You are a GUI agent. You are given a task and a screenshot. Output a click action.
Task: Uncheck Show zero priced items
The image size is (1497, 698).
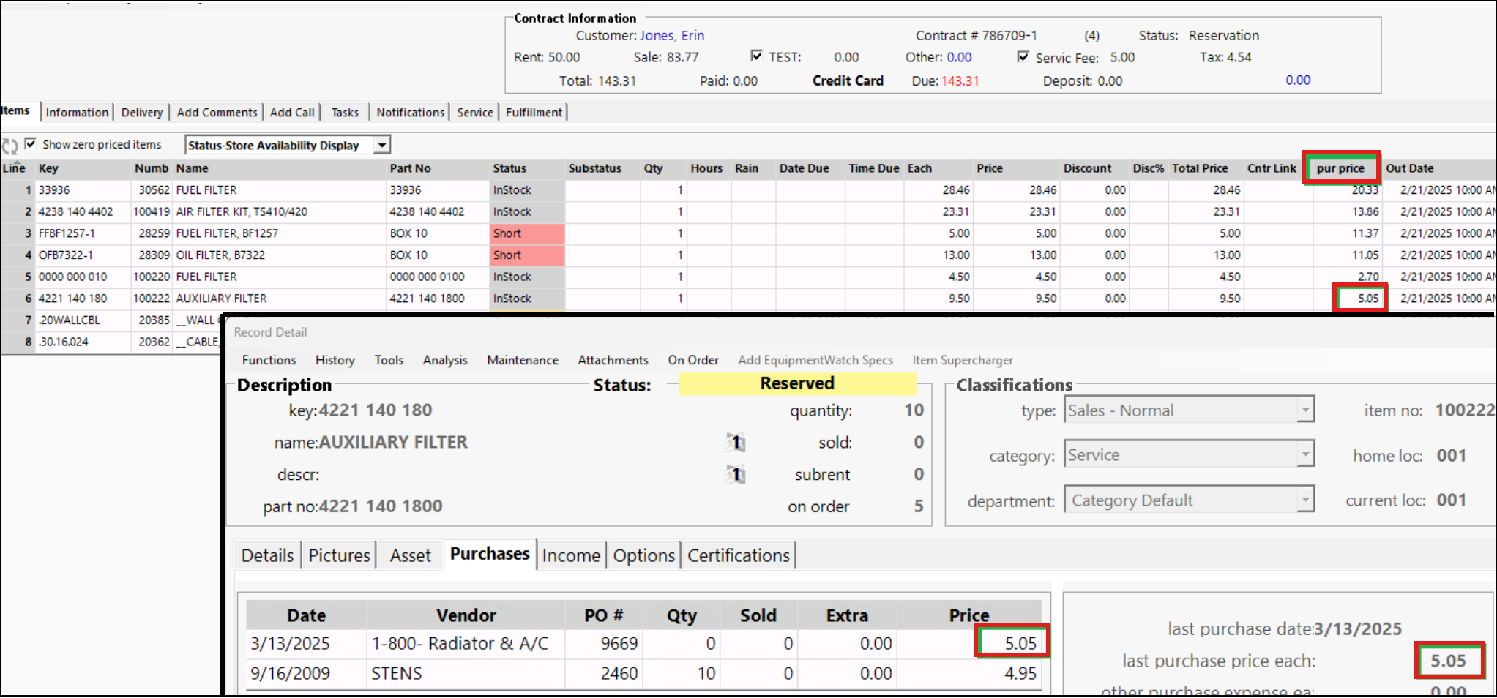31,144
